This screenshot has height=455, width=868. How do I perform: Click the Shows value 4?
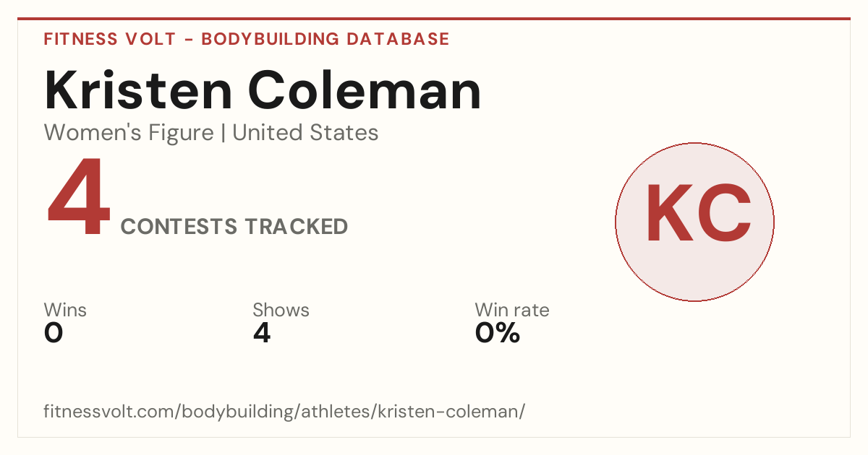click(262, 333)
